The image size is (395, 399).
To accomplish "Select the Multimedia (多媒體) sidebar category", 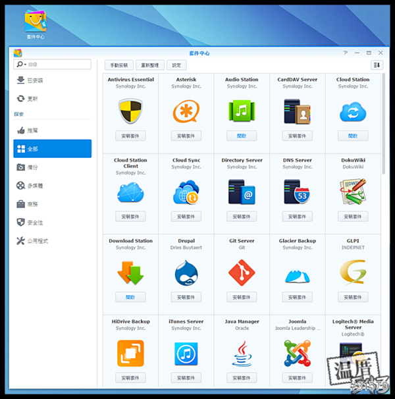I will pyautogui.click(x=53, y=186).
